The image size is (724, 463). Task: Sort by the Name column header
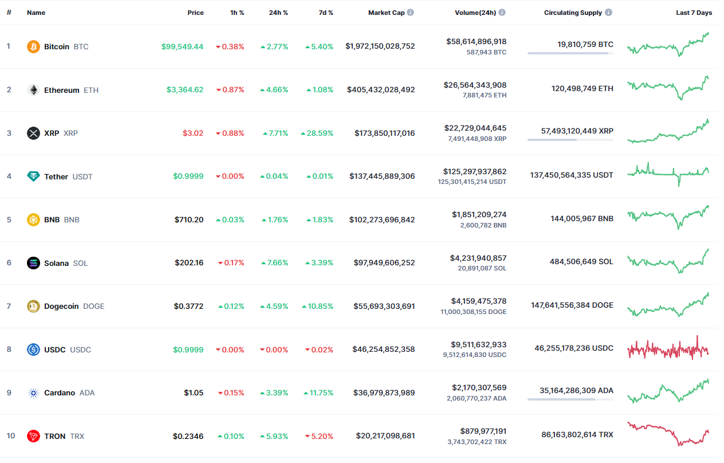[36, 13]
